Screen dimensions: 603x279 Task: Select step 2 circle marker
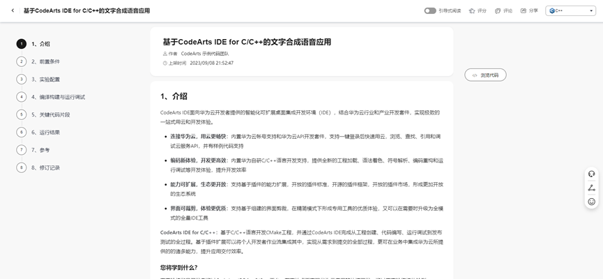[x=22, y=61]
